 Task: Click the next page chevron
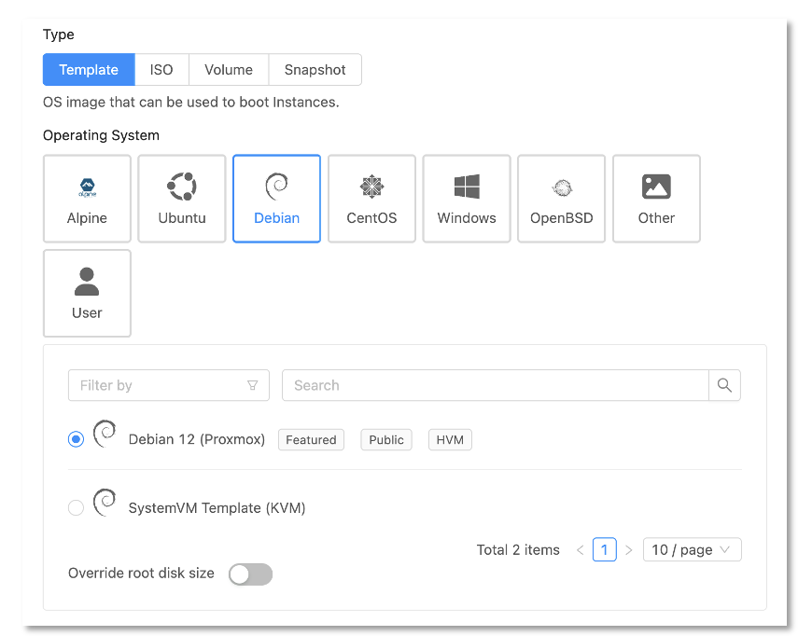(x=628, y=549)
